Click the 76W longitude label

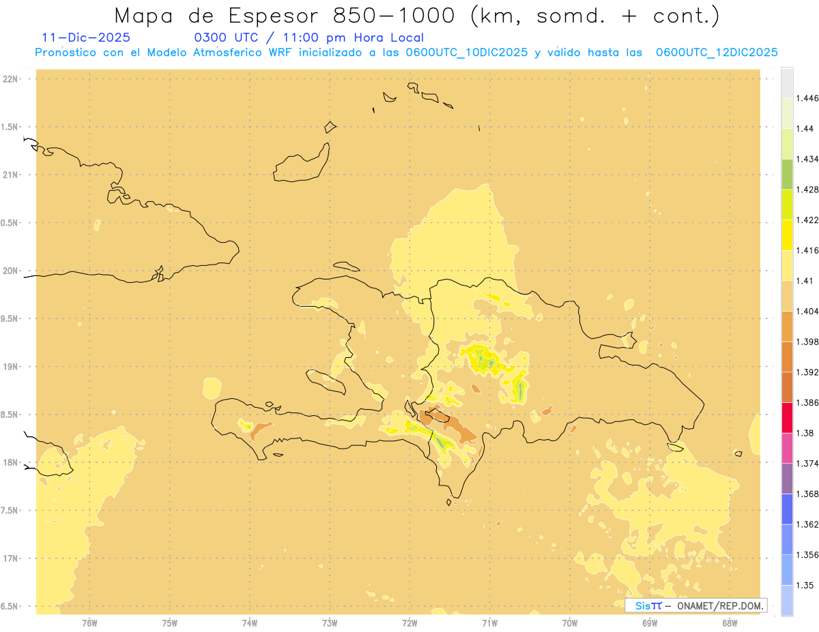[89, 622]
